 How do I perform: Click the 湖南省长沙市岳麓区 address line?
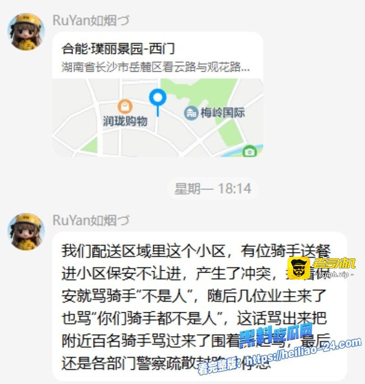pyautogui.click(x=156, y=67)
